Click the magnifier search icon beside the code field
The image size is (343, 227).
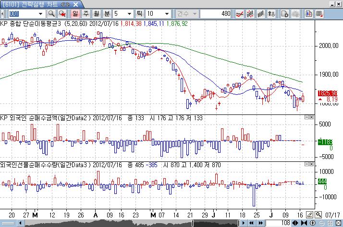coord(51,13)
